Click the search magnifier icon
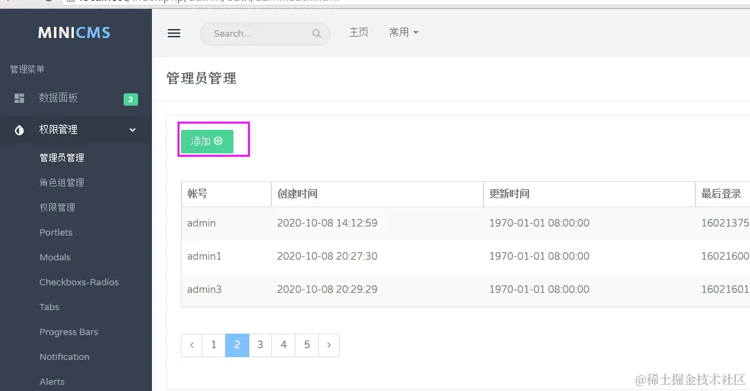The width and height of the screenshot is (750, 391). pos(316,33)
